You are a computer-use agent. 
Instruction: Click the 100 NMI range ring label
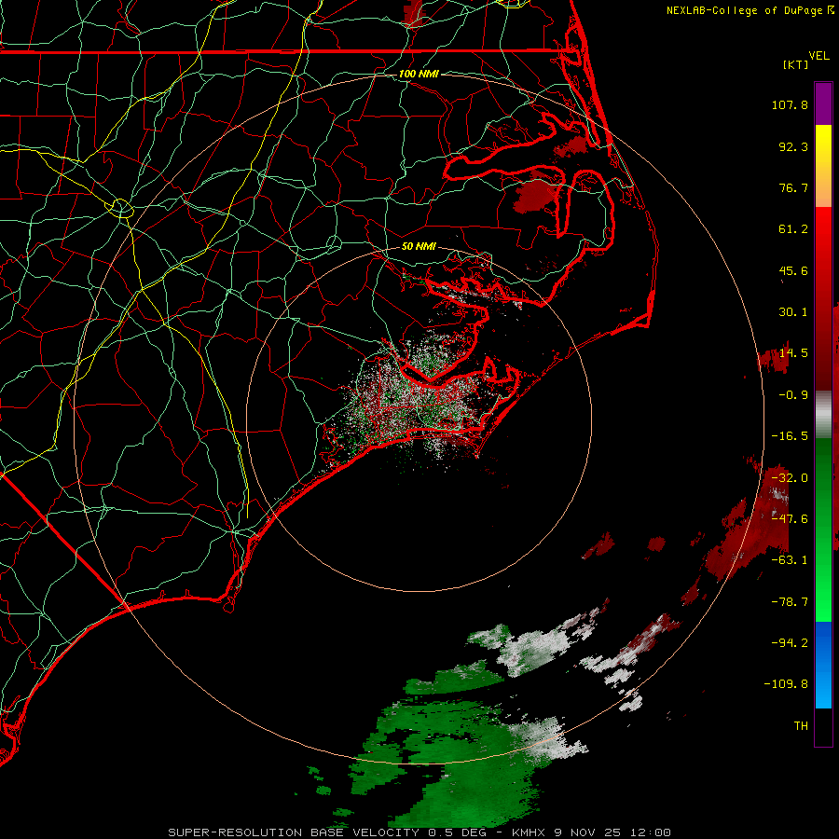point(419,74)
